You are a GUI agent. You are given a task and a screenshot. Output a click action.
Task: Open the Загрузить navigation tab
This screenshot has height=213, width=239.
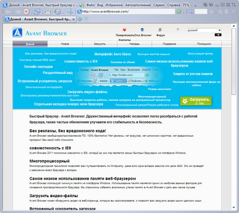(100, 44)
